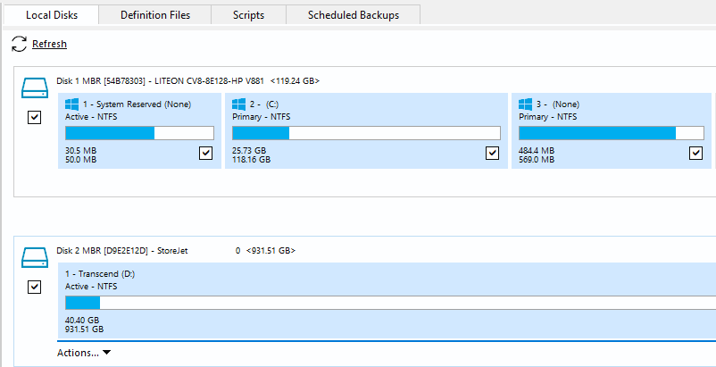This screenshot has width=716, height=367.
Task: Go to the Scheduled Backups tab
Action: coord(353,15)
